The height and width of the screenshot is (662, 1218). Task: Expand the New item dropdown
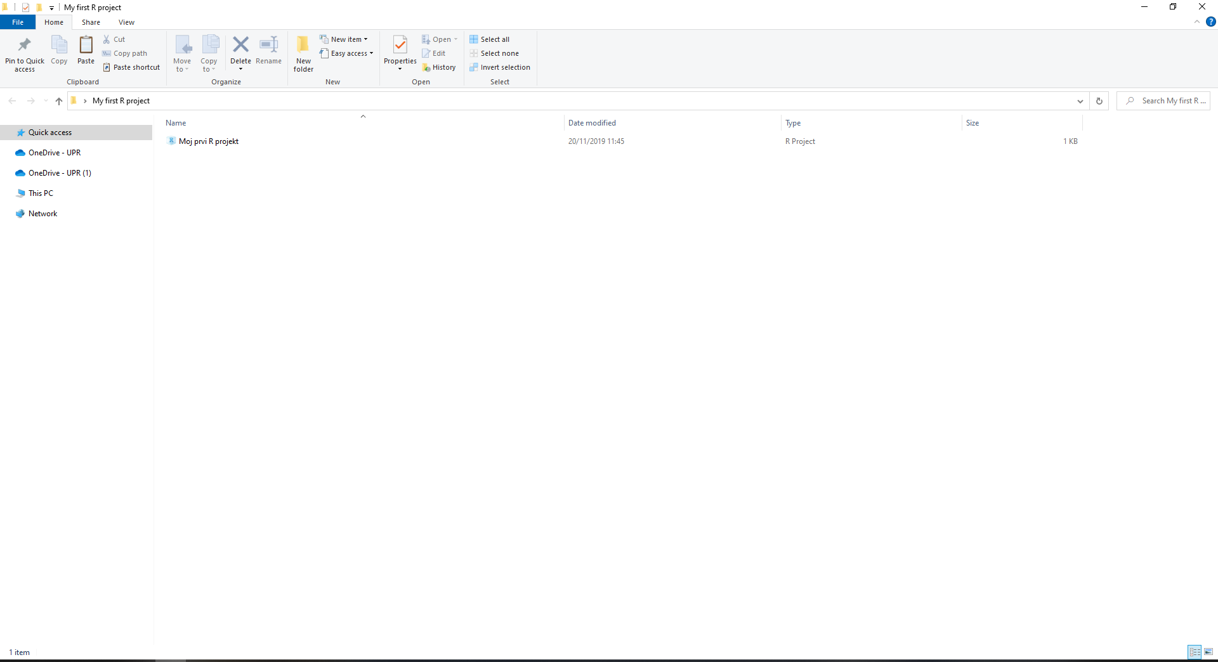click(x=343, y=39)
